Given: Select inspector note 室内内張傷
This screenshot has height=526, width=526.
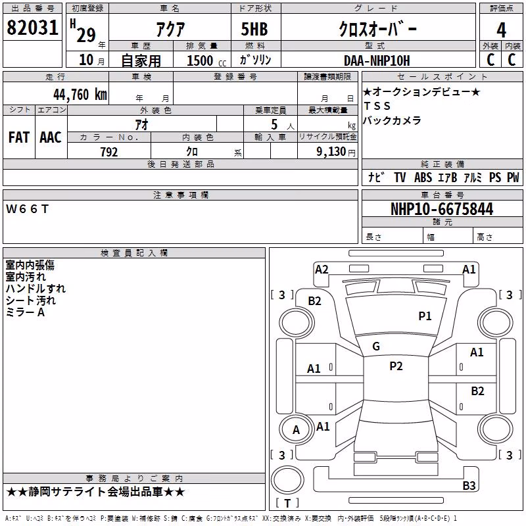Looking at the screenshot, I should click(x=30, y=265).
